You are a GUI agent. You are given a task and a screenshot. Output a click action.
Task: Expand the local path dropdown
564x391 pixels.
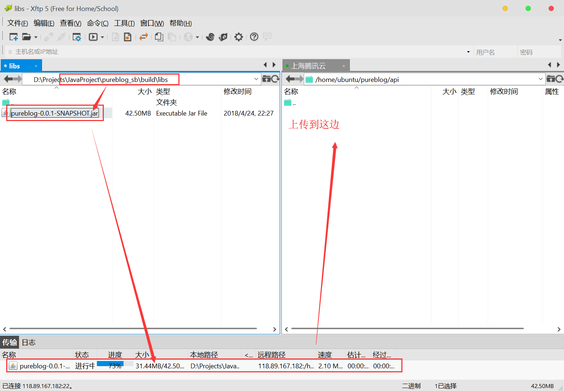(x=256, y=79)
